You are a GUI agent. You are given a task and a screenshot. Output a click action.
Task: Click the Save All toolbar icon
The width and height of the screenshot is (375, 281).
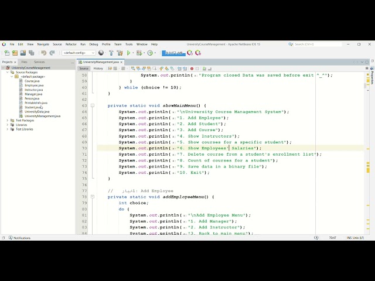pyautogui.click(x=31, y=53)
